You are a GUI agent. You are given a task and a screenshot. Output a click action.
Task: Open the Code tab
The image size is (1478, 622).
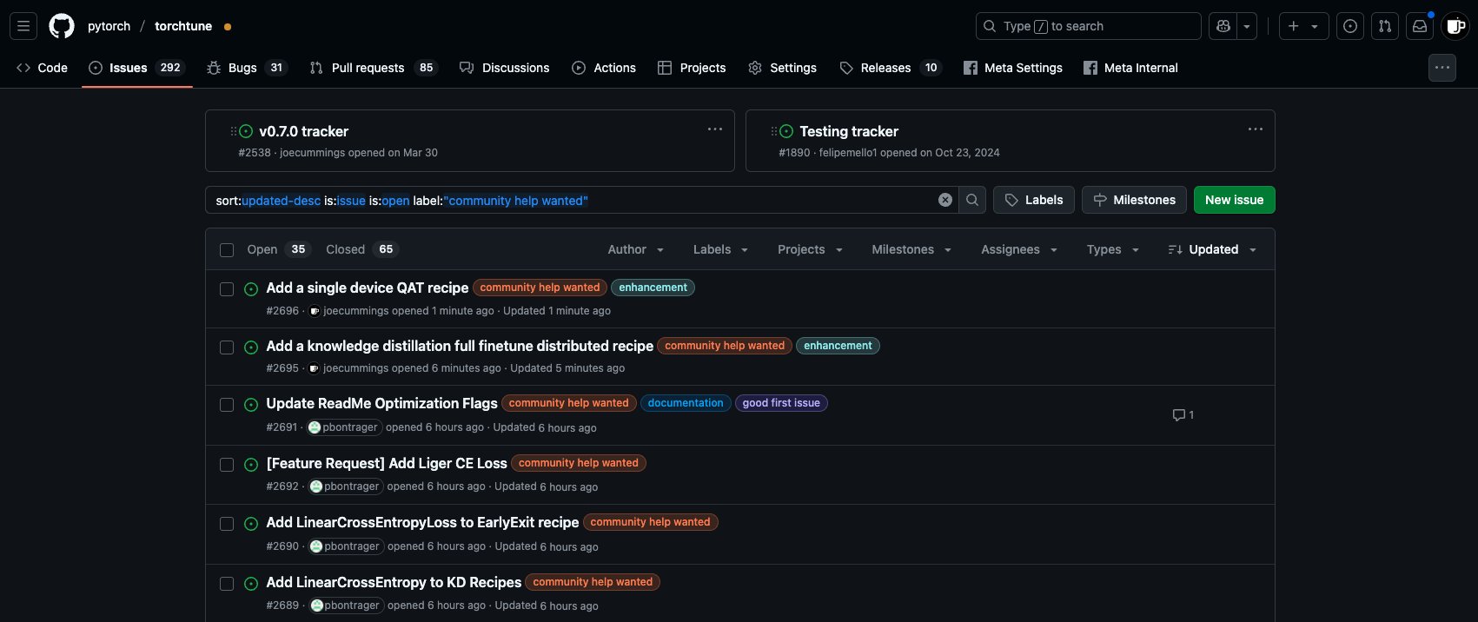tap(43, 68)
